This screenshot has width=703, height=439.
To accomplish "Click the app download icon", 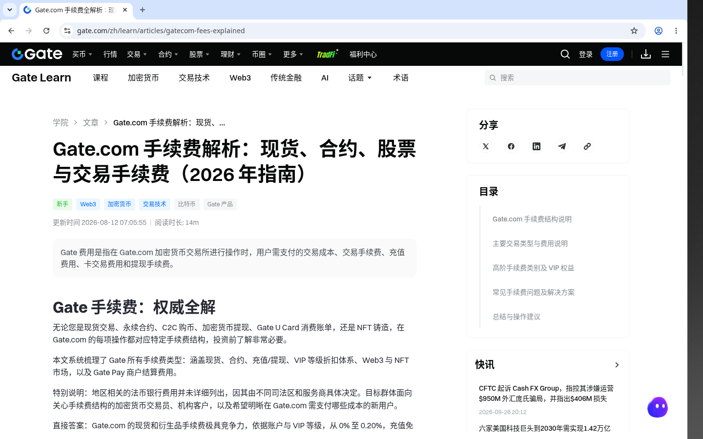I will (x=646, y=54).
